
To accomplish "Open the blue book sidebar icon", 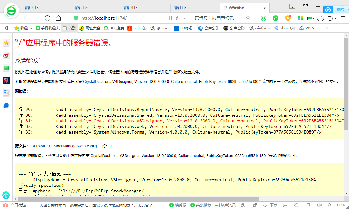I will [6, 105].
